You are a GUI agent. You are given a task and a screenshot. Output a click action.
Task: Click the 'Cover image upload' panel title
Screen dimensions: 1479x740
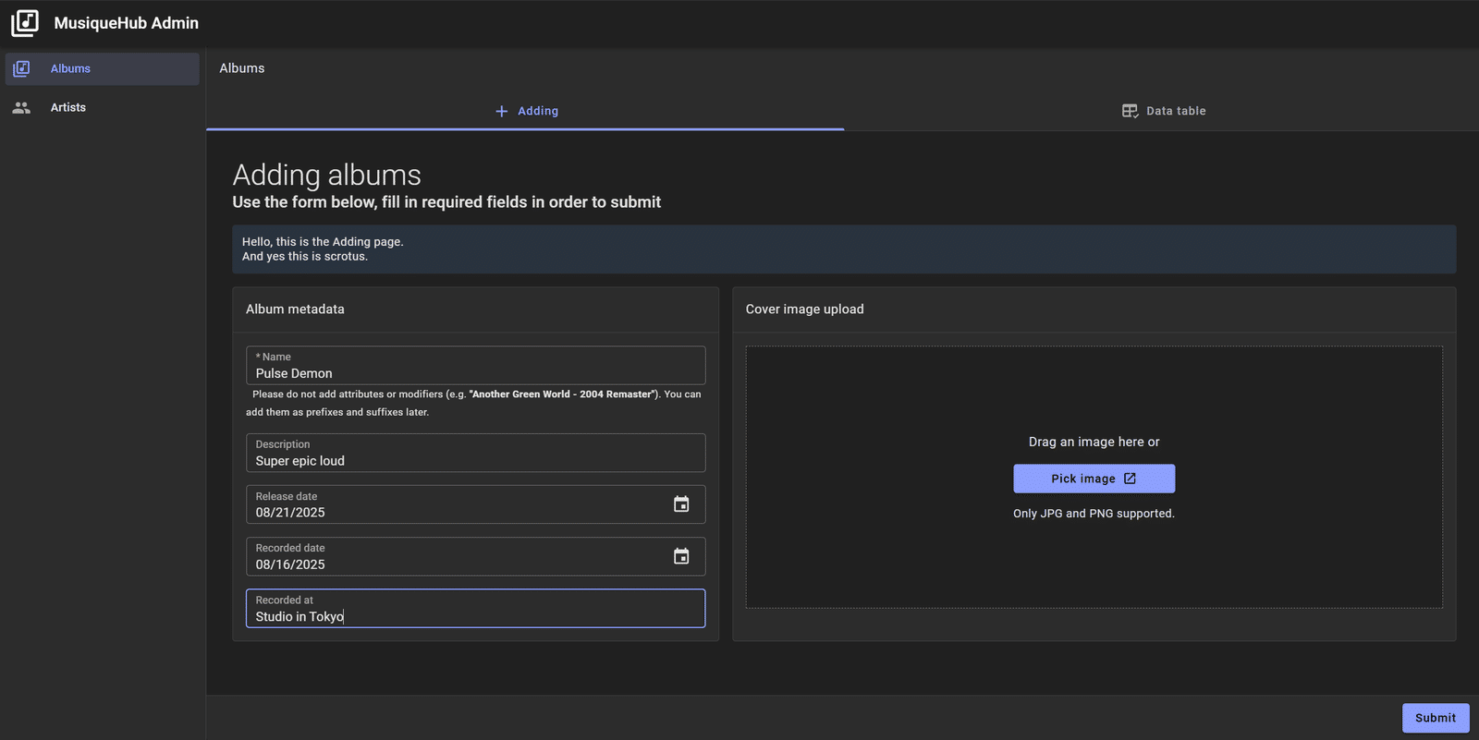805,309
